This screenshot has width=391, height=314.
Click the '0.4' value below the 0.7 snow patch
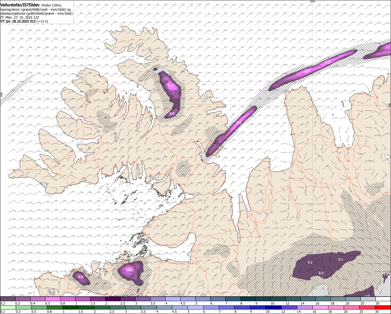tap(172, 114)
